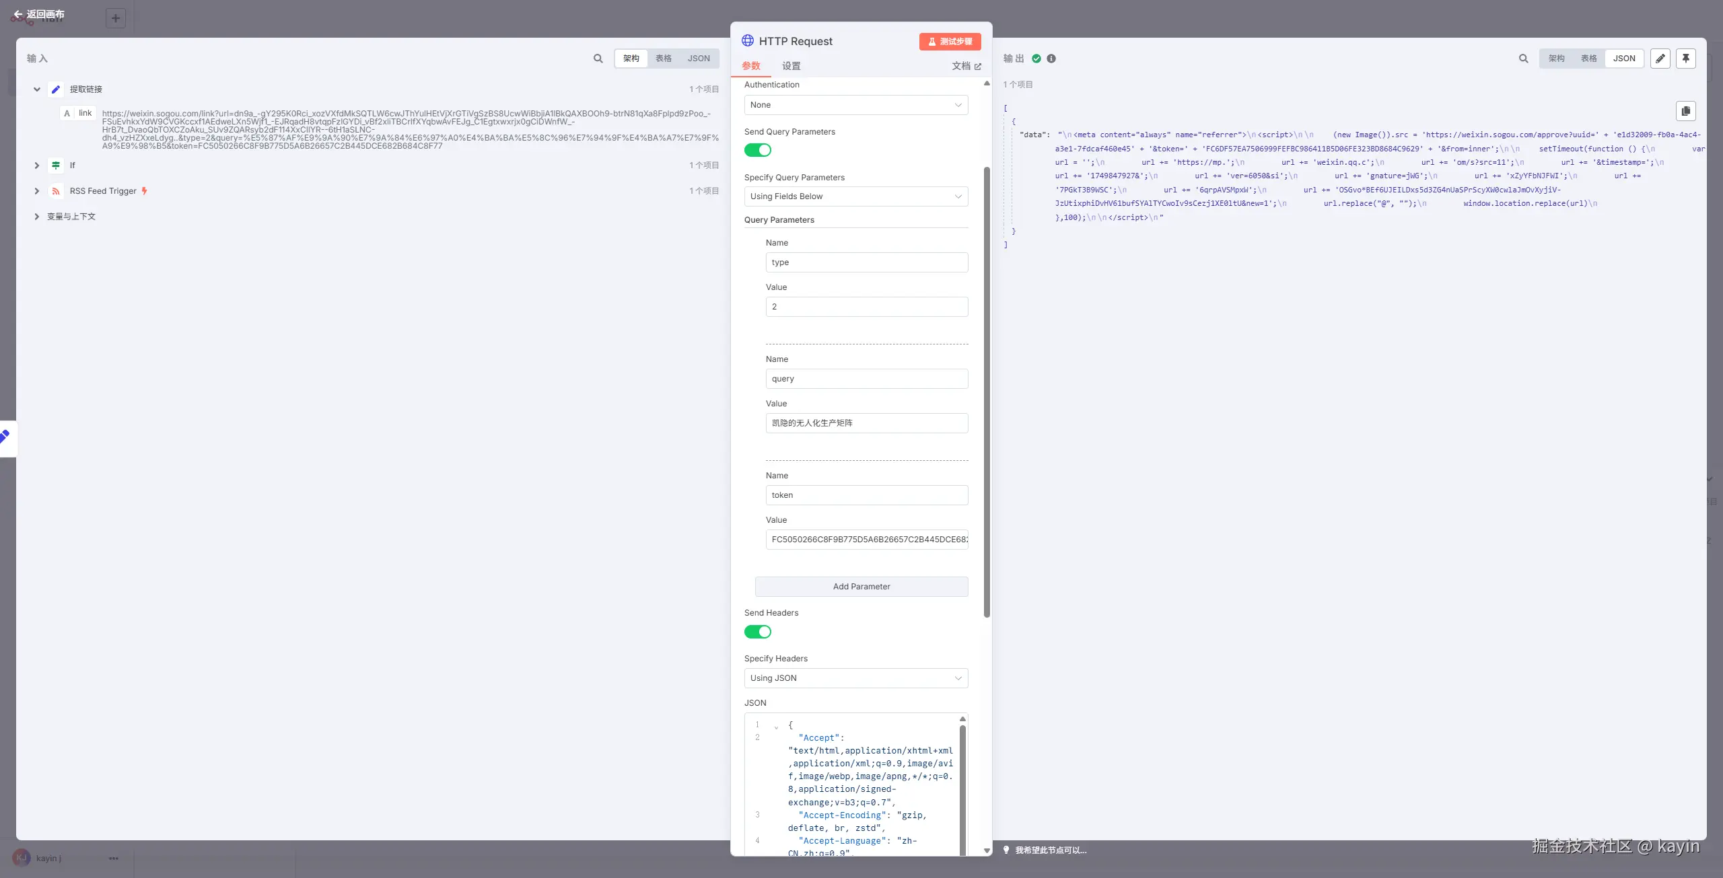This screenshot has height=878, width=1723.
Task: Click the 提取链接 node pencil icon
Action: [x=56, y=89]
